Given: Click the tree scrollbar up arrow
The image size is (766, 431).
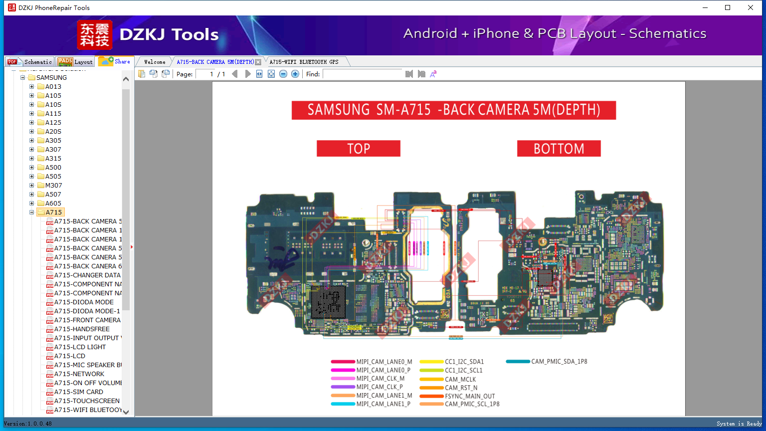Looking at the screenshot, I should tap(126, 79).
